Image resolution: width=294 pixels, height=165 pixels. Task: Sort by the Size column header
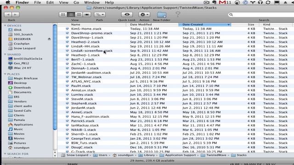coord(251,24)
